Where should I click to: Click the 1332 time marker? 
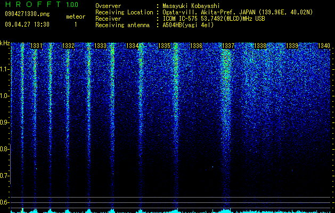[68, 46]
